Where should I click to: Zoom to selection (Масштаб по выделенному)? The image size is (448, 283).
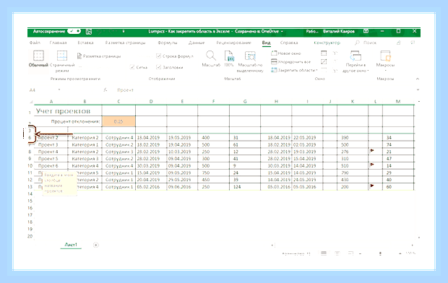pyautogui.click(x=250, y=56)
